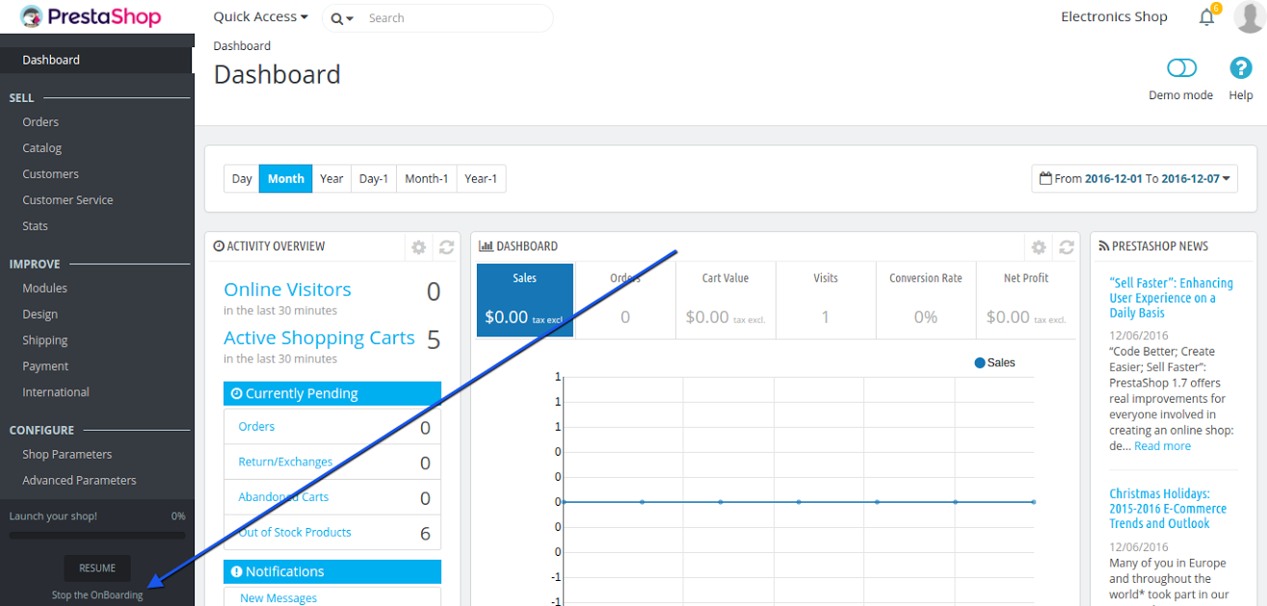
Task: Select the Conversion Rate metric tile
Action: click(926, 301)
